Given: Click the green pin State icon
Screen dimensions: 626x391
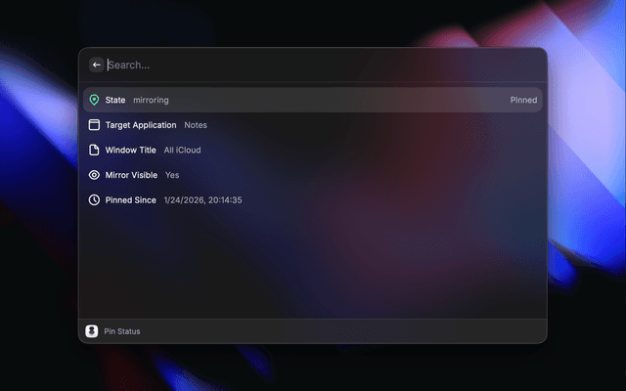Looking at the screenshot, I should [94, 100].
